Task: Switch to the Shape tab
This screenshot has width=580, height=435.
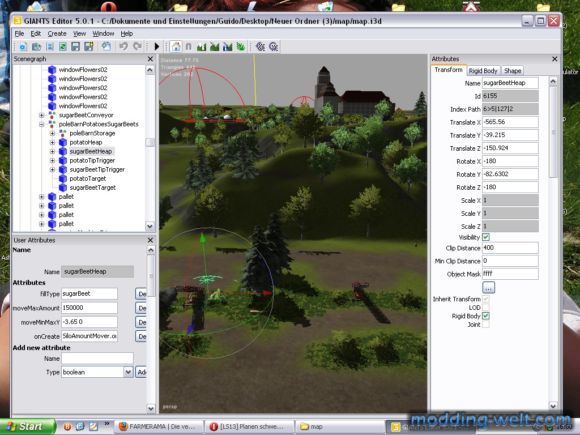Action: (x=512, y=71)
